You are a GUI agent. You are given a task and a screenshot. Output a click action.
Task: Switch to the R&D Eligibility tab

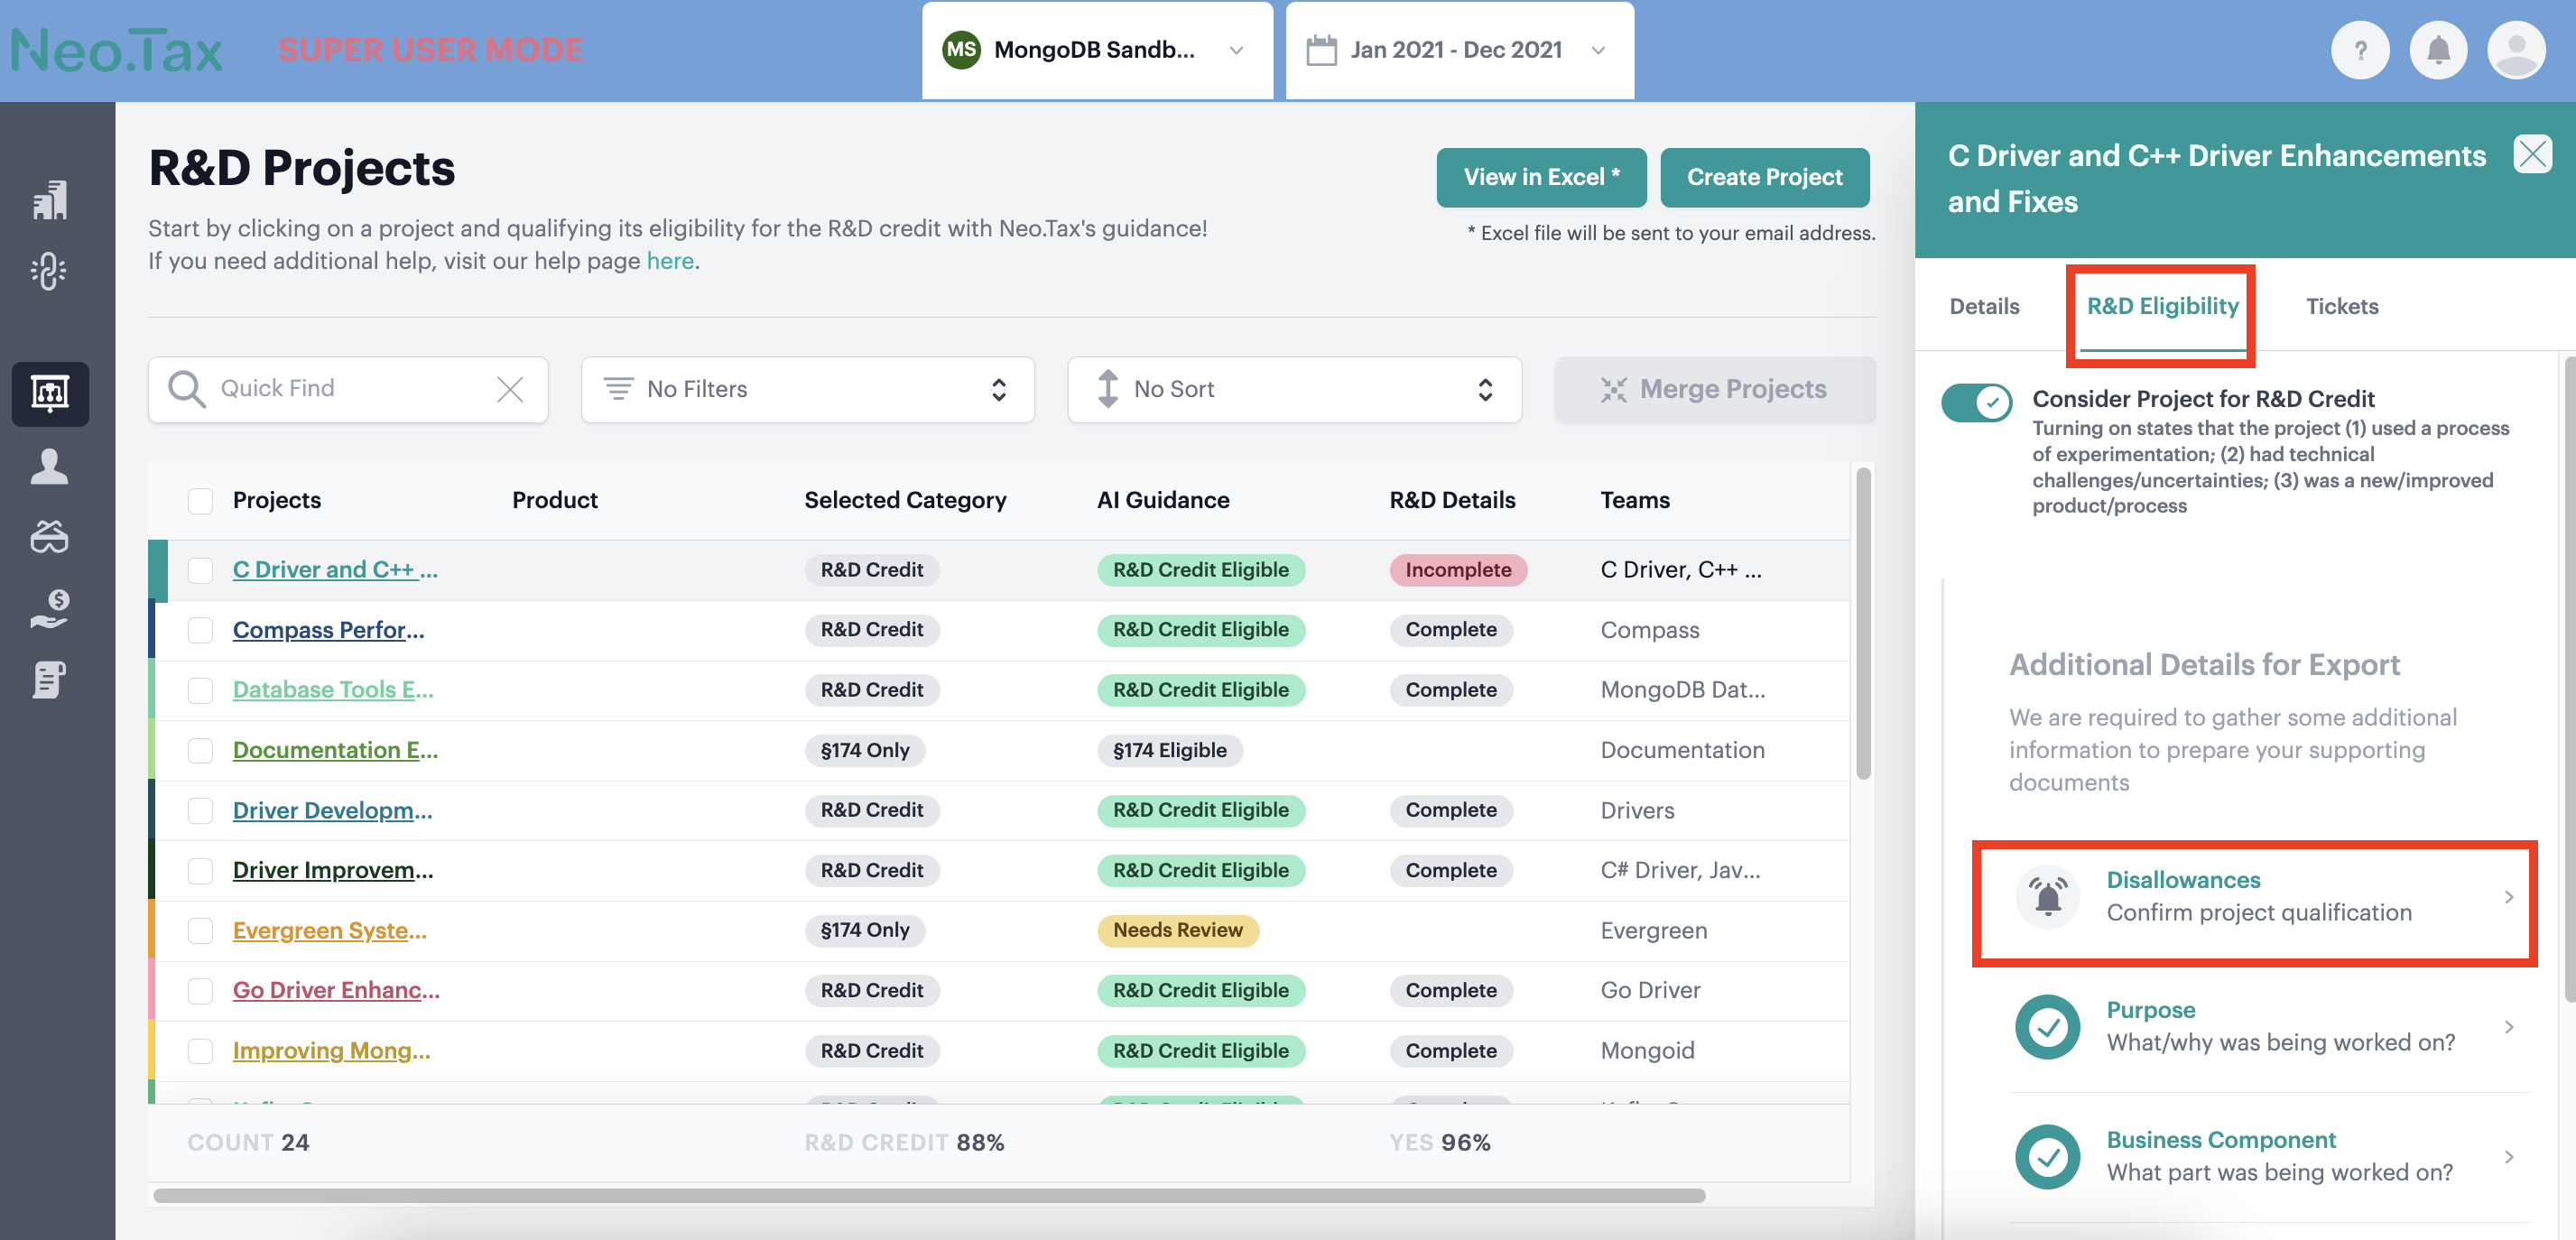tap(2162, 306)
